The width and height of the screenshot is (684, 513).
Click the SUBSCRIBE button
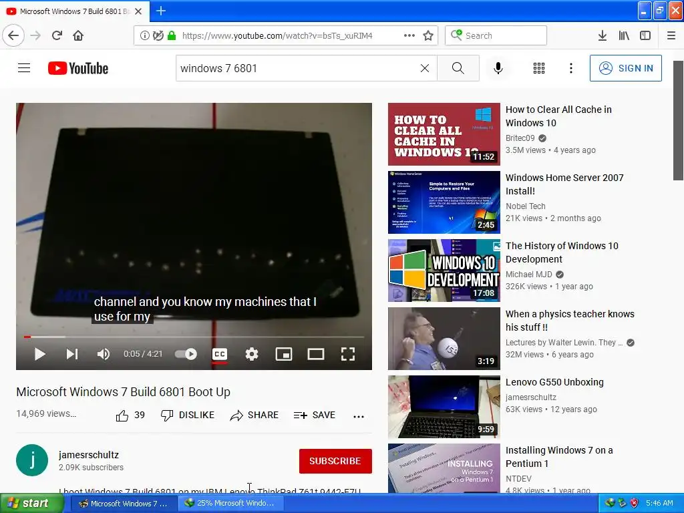coord(335,461)
